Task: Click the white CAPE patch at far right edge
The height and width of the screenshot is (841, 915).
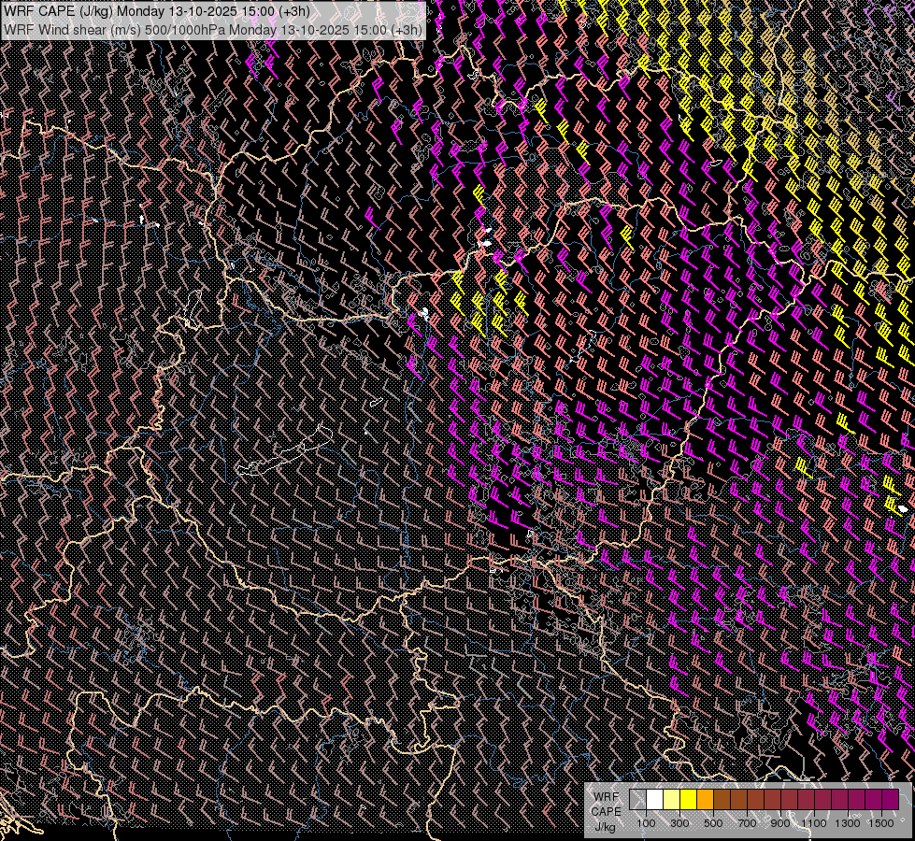Action: point(902,508)
